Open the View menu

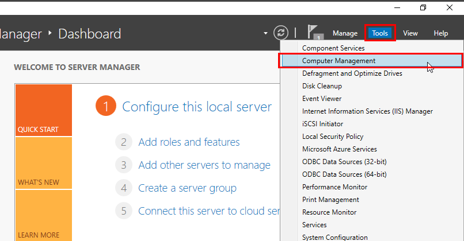point(410,33)
